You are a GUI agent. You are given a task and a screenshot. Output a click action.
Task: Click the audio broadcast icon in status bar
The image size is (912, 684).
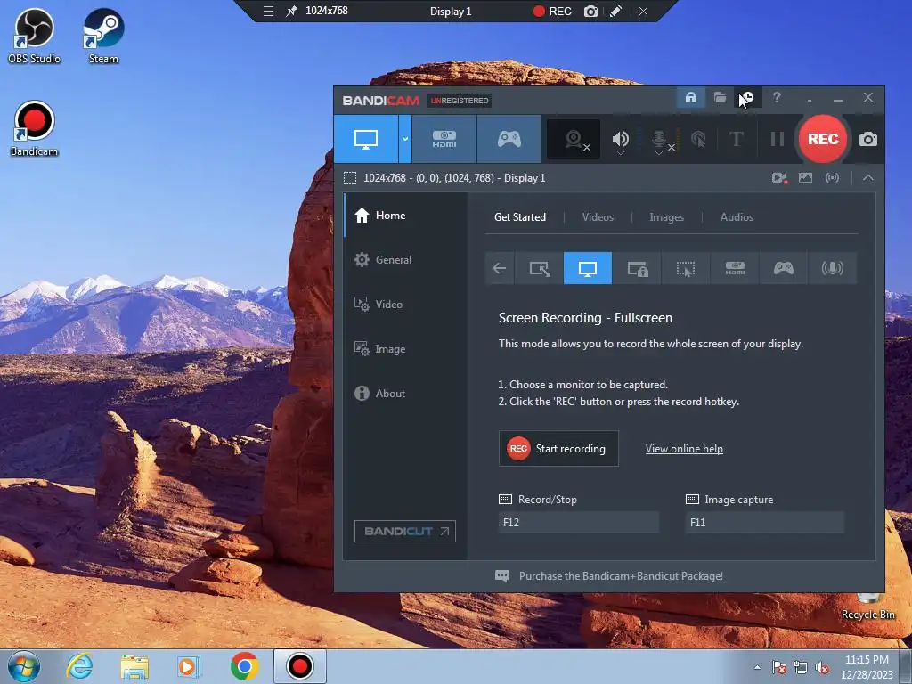click(833, 178)
